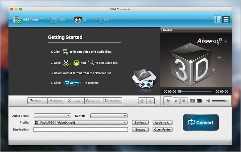
Task: Open the 3D cube tool
Action: [x=78, y=20]
